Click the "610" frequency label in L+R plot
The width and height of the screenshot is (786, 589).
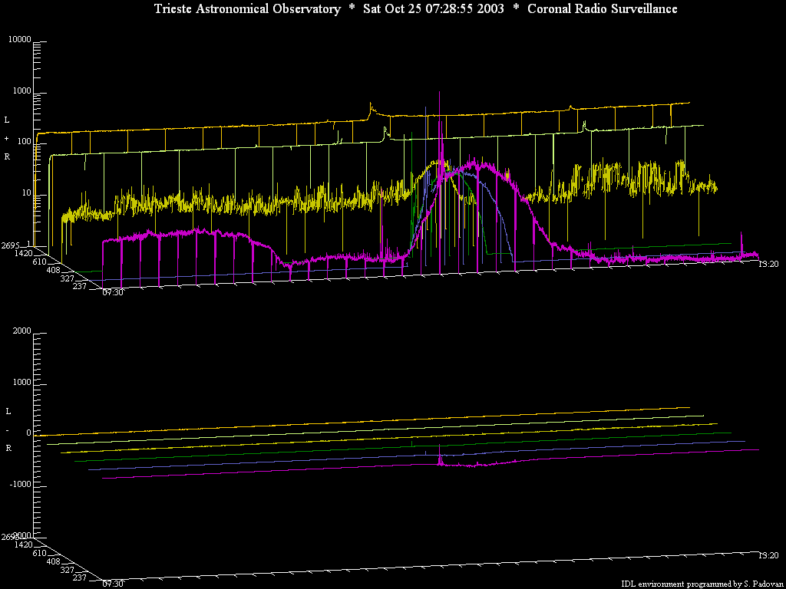(40, 262)
